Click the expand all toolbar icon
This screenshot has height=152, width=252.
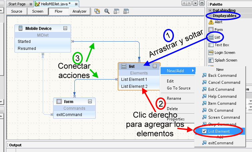pyautogui.click(x=126, y=11)
